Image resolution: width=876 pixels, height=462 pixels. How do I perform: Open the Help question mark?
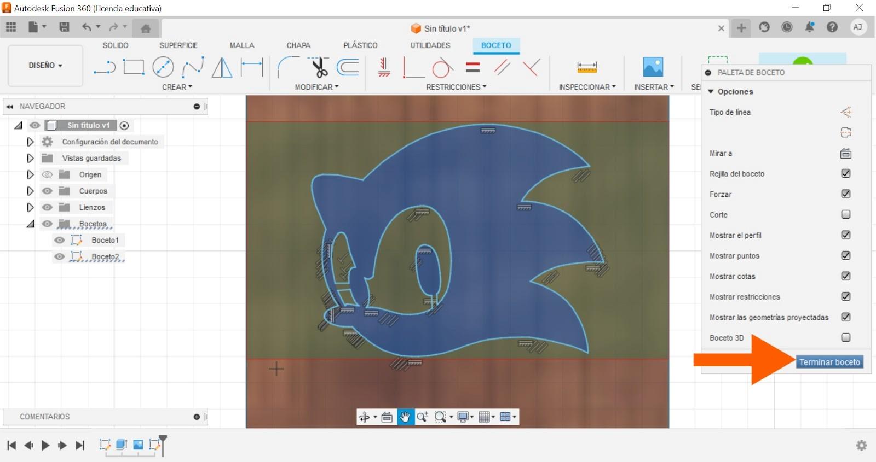[x=832, y=27]
